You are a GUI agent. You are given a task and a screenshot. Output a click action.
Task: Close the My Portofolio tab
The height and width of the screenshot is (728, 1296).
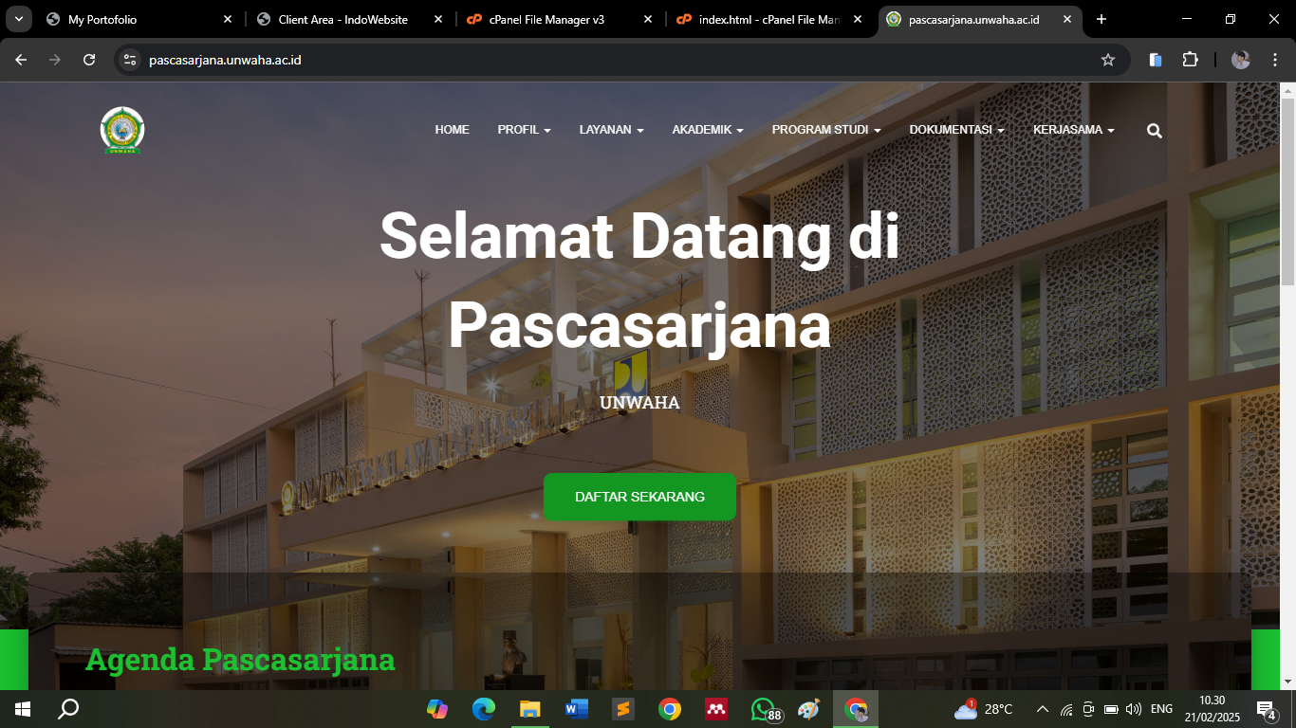pyautogui.click(x=228, y=19)
